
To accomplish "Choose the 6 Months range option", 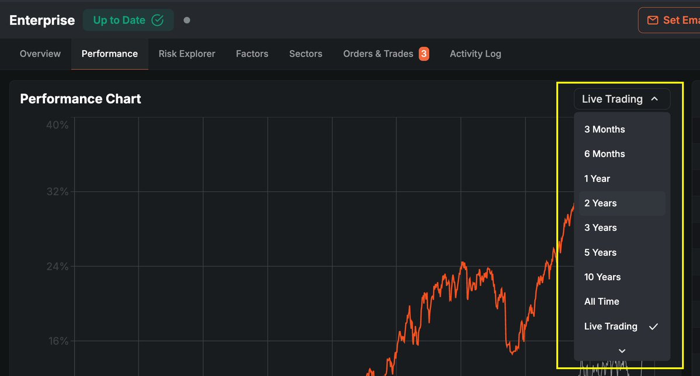I will 622,154.
